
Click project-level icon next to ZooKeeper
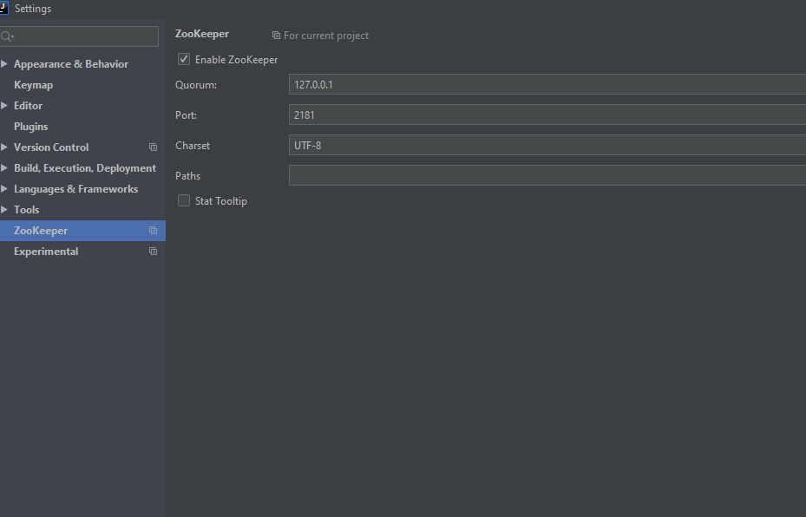154,231
